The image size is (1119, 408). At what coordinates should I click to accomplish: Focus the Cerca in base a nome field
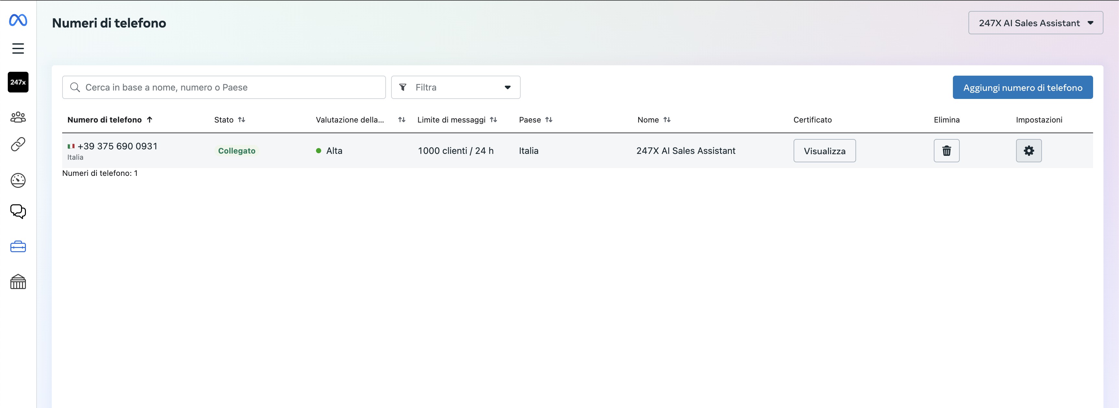[x=224, y=88]
